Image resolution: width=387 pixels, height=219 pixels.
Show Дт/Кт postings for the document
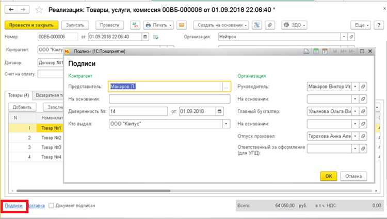pyautogui.click(x=135, y=25)
